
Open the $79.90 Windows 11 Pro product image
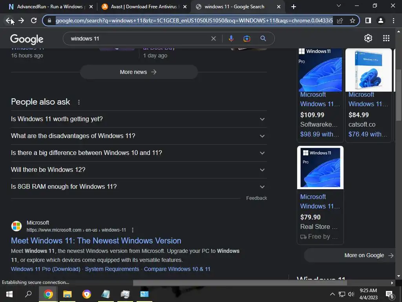[320, 168]
